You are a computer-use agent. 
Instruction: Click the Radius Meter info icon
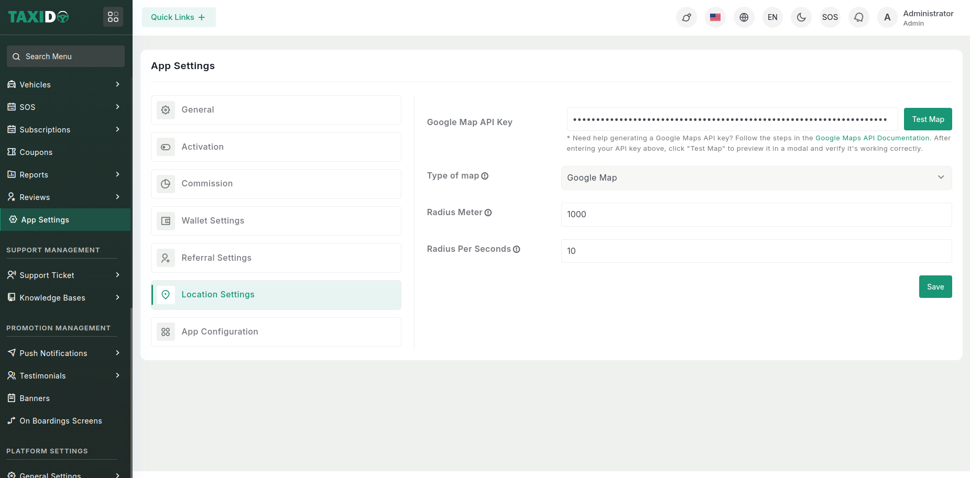tap(488, 213)
